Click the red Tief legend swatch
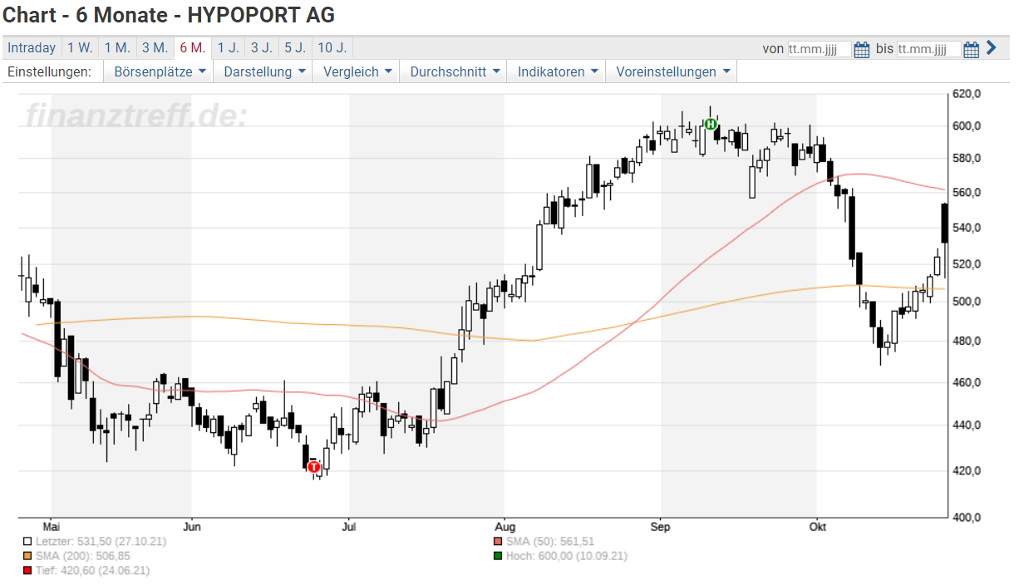 point(29,571)
